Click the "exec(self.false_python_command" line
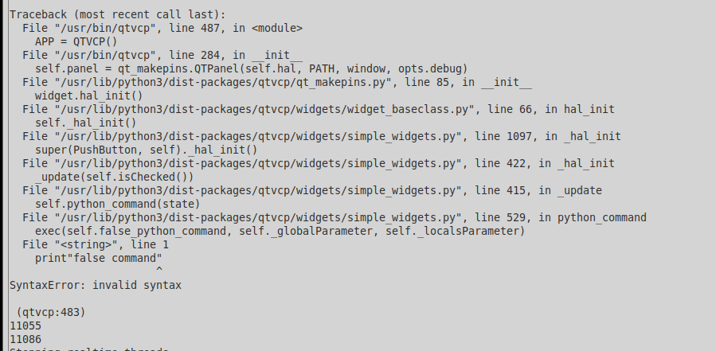Image resolution: width=716 pixels, height=351 pixels. (x=280, y=232)
